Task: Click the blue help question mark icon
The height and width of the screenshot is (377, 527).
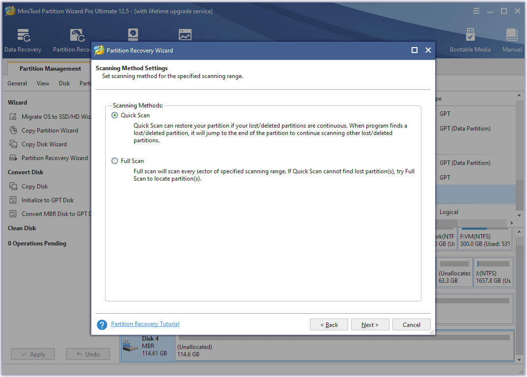Action: 102,324
